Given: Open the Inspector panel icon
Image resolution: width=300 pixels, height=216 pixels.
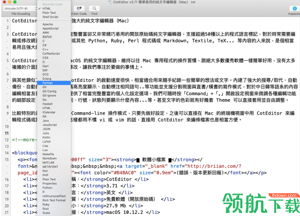Looking at the screenshot, I should (x=295, y=8).
